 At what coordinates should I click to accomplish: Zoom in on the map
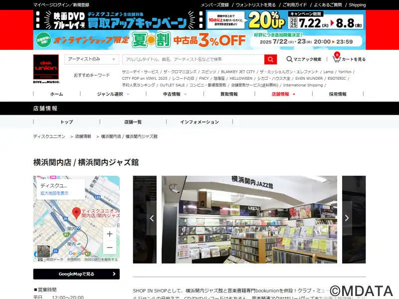click(x=110, y=234)
